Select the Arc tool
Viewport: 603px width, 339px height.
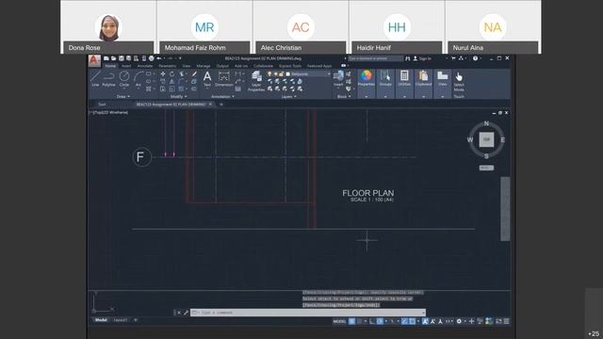(139, 78)
